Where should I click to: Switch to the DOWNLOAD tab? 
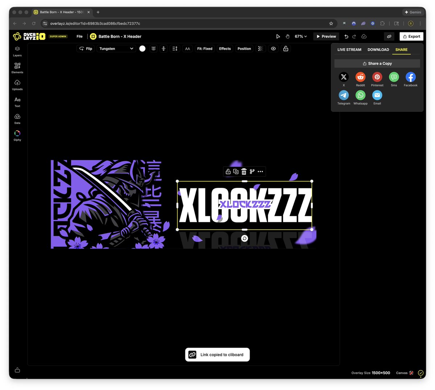point(378,50)
